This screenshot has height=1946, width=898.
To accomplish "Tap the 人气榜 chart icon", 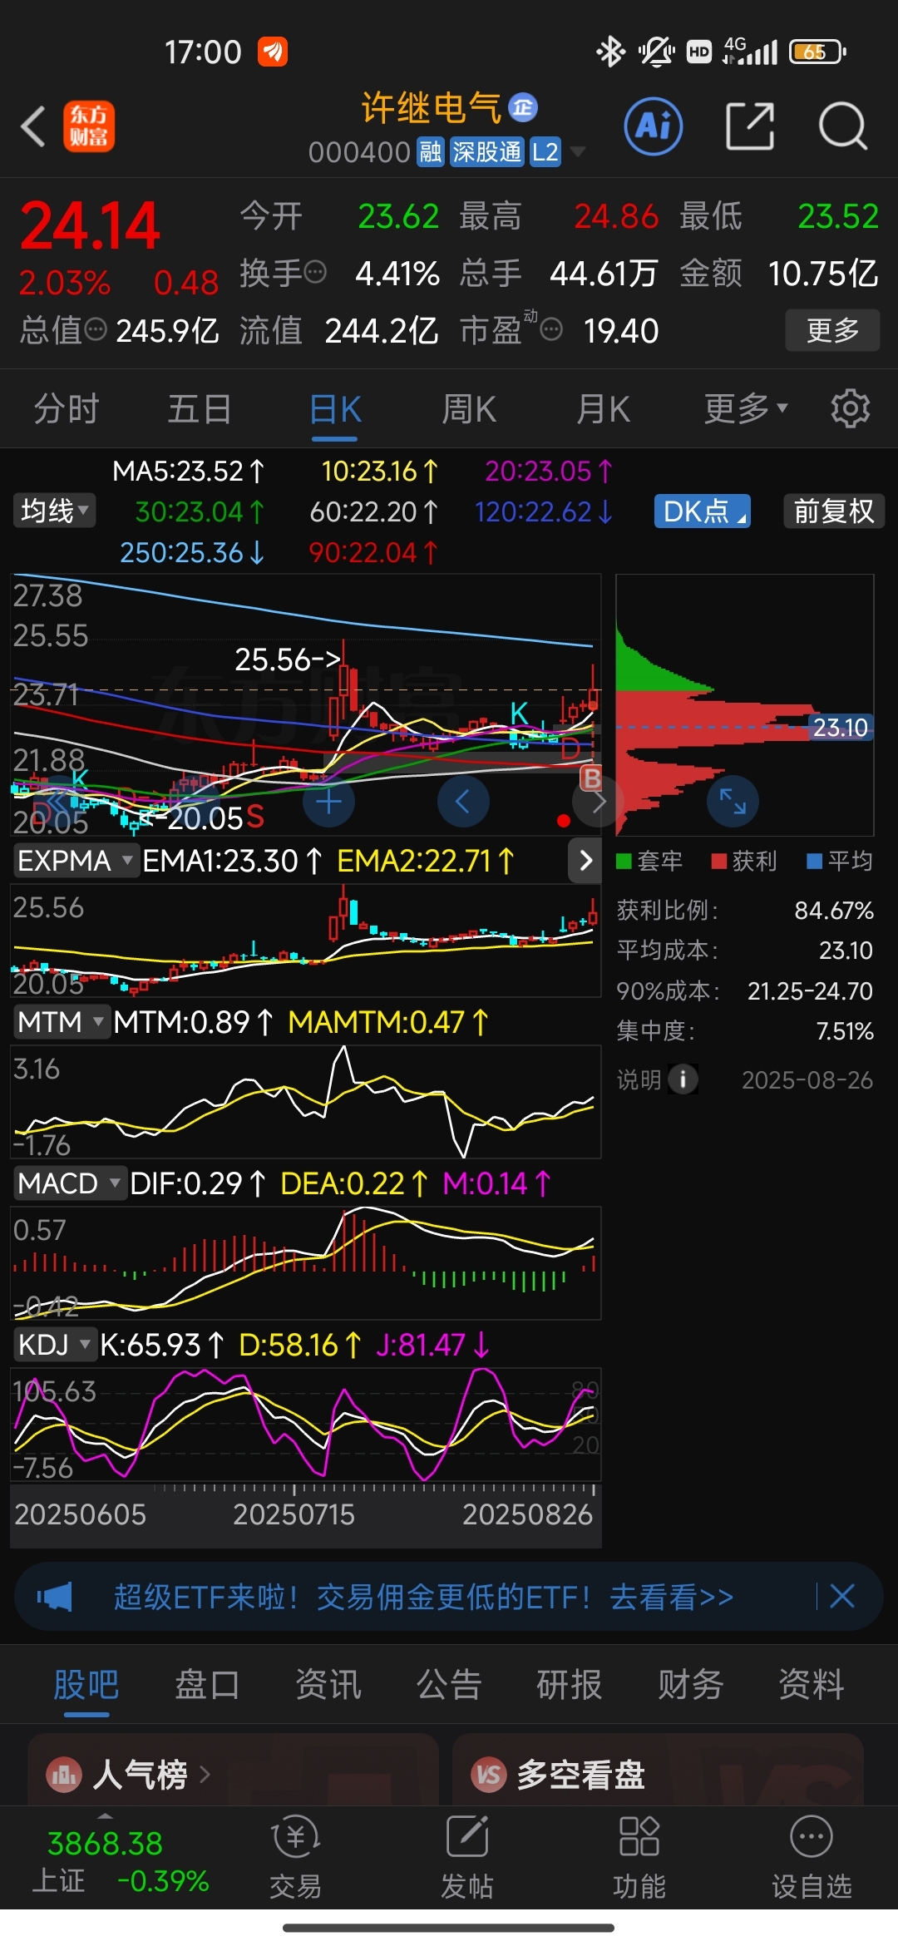I will pyautogui.click(x=64, y=1775).
